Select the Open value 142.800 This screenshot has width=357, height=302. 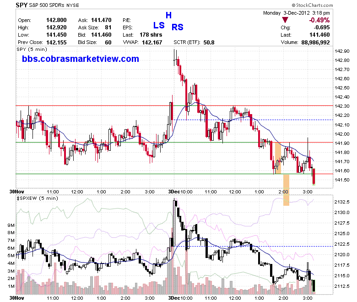tap(56, 20)
